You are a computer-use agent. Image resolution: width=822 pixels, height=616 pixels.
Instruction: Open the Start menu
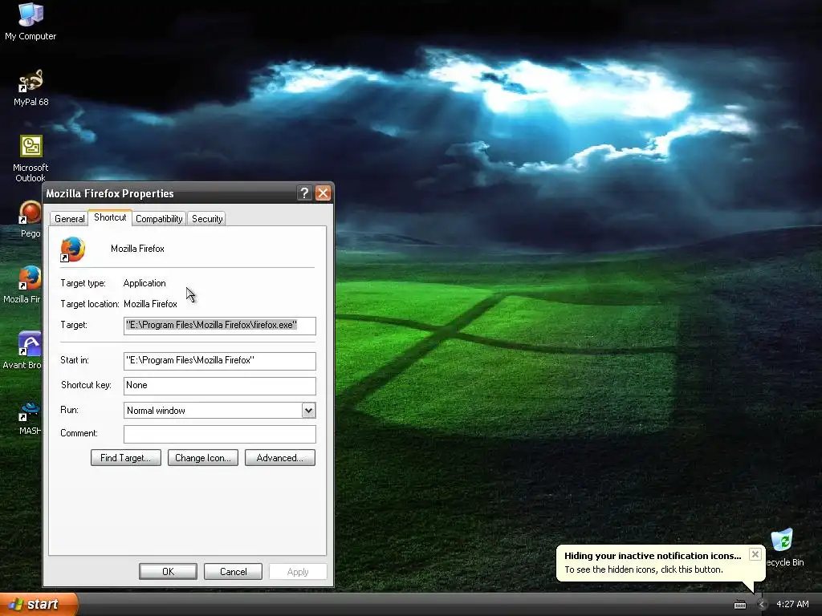pyautogui.click(x=39, y=604)
